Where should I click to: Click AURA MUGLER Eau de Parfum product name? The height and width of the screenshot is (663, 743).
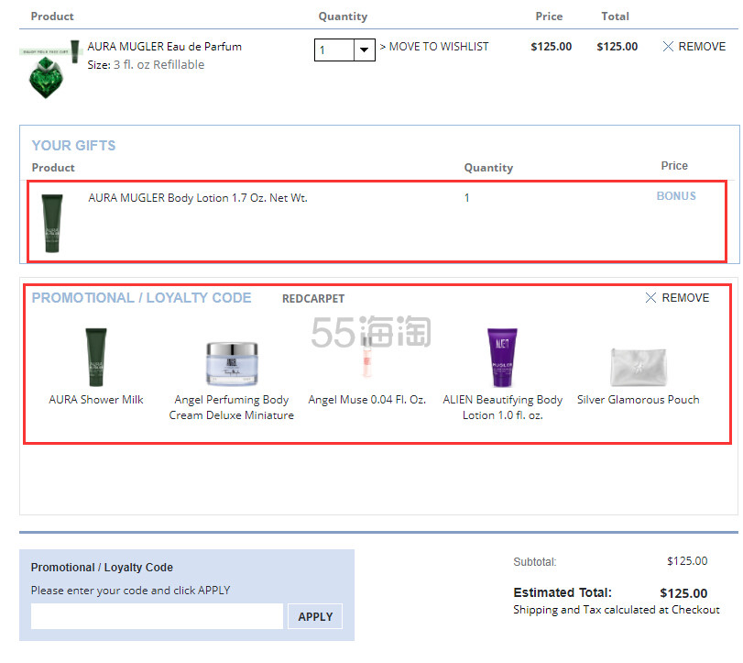click(x=165, y=47)
